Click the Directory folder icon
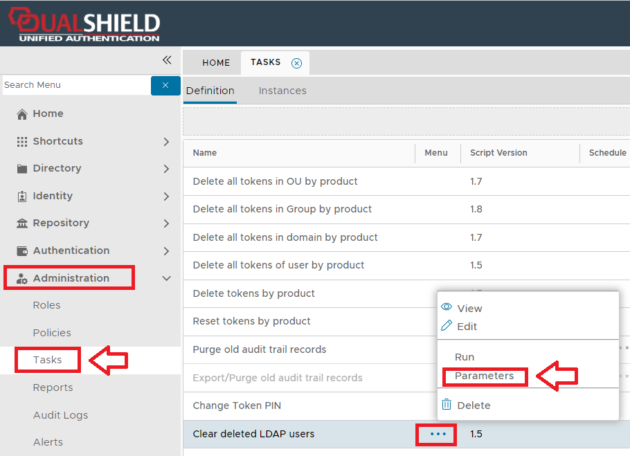630x456 pixels. click(x=22, y=169)
